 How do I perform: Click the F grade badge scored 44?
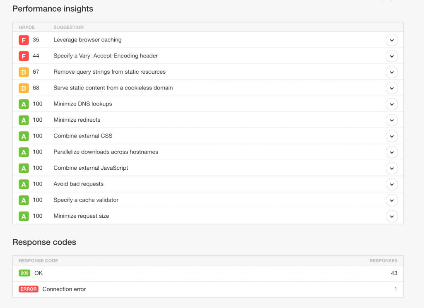(x=24, y=56)
